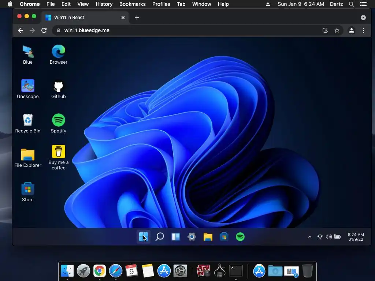Reload the win11.blueedge.me page

pos(44,30)
